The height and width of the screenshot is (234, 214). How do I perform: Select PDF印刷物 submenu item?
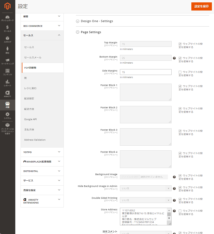[43, 68]
